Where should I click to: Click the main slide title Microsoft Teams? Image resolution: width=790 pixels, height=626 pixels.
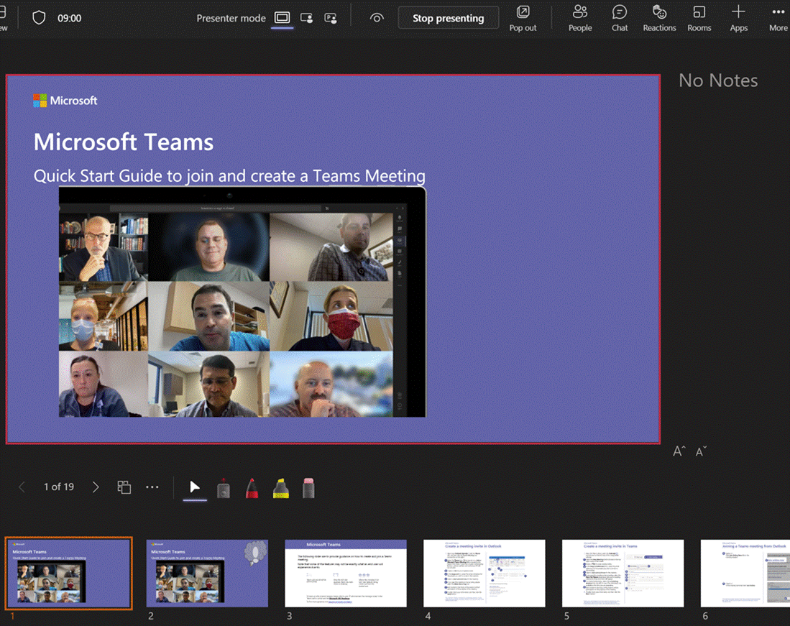point(124,142)
